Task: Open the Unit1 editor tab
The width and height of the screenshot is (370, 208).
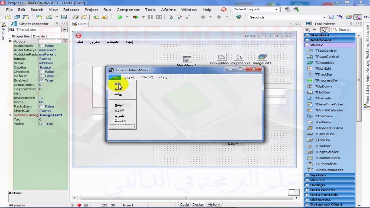Action: point(80,24)
